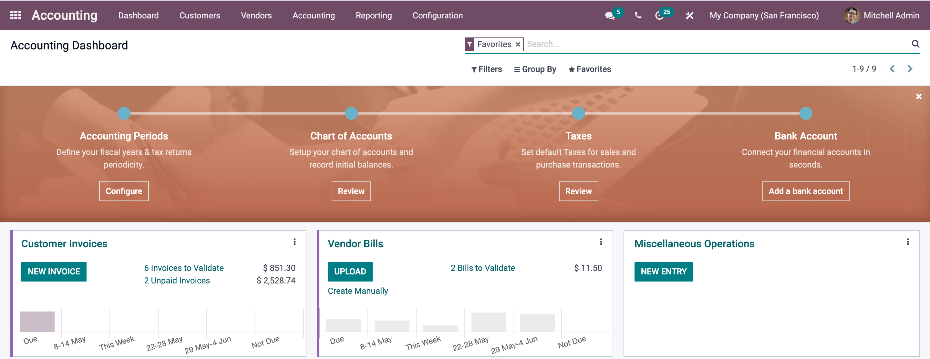930x359 pixels.
Task: Expand the Filters dropdown
Action: click(486, 69)
